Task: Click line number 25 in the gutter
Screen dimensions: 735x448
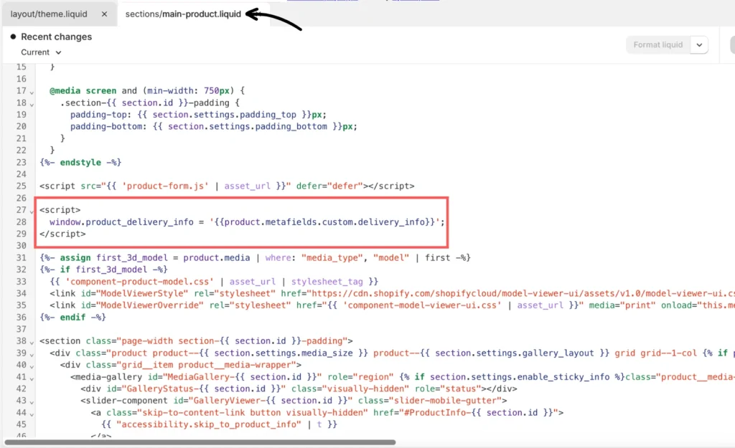Action: coord(21,186)
